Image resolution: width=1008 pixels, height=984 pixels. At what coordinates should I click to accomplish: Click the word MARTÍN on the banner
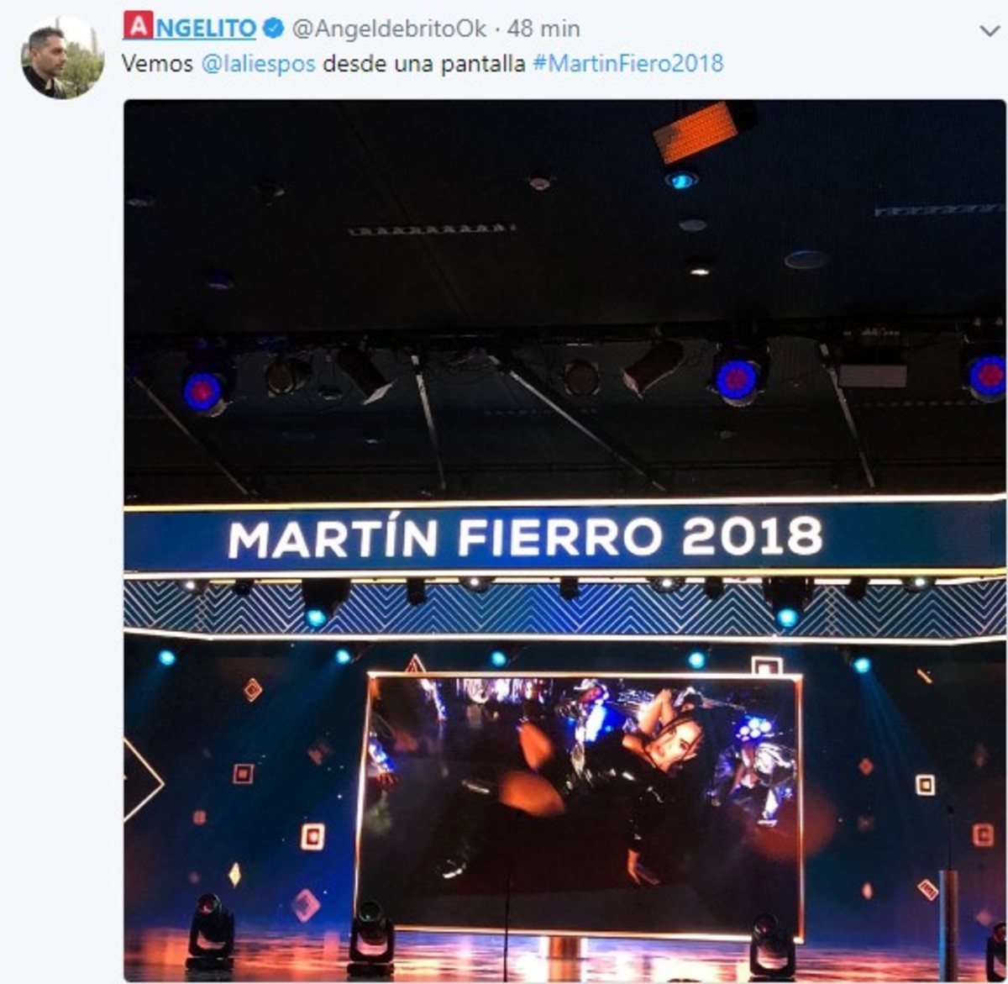click(x=333, y=539)
